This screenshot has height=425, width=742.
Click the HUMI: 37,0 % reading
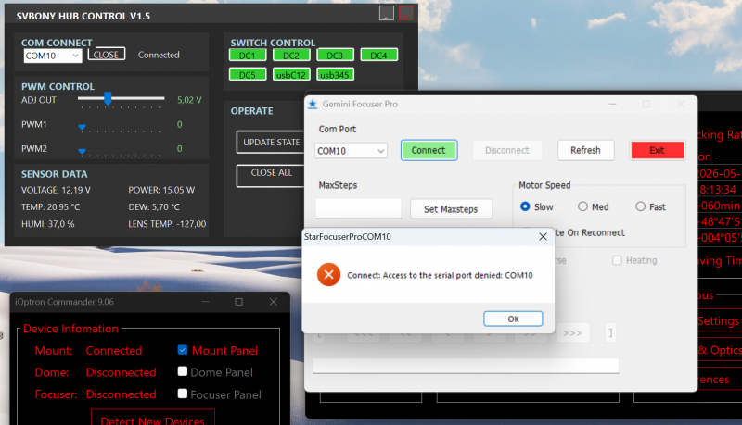click(x=48, y=224)
